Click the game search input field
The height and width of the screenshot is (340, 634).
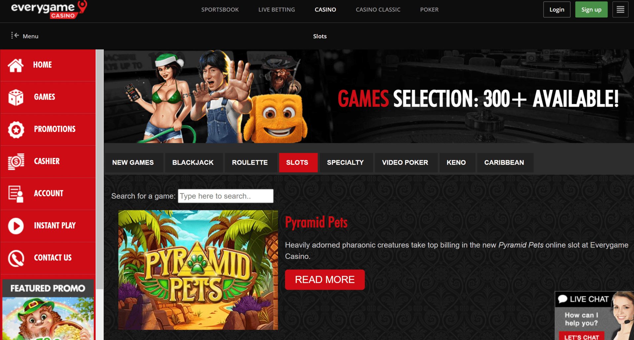226,196
